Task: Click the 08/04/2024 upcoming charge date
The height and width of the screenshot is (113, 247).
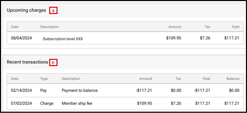Action: pyautogui.click(x=21, y=38)
